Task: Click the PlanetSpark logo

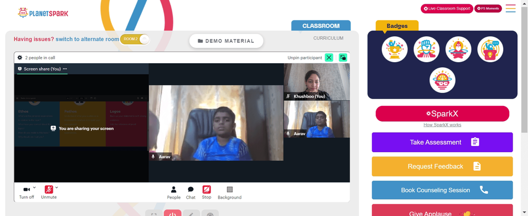Action: [43, 13]
